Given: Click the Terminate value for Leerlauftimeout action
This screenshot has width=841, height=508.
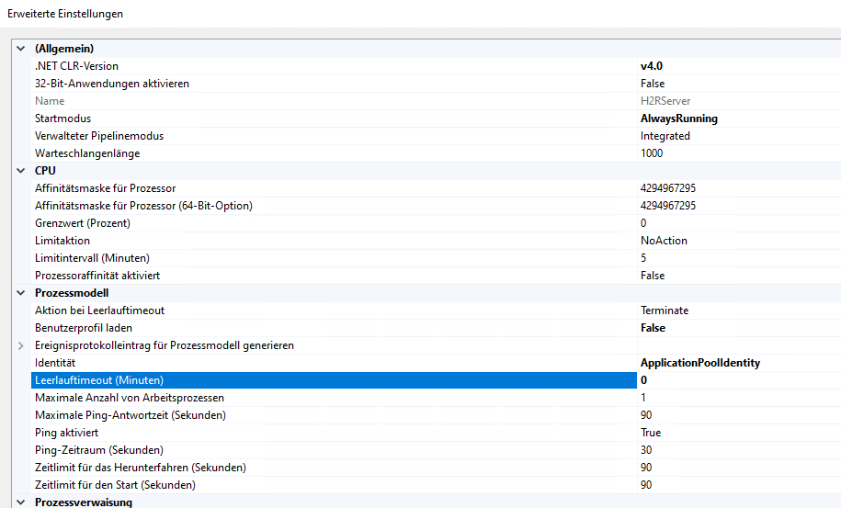Looking at the screenshot, I should 664,310.
